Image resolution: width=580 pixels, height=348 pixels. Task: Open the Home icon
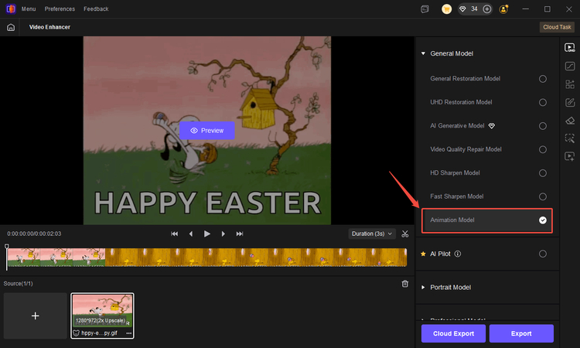(x=11, y=27)
